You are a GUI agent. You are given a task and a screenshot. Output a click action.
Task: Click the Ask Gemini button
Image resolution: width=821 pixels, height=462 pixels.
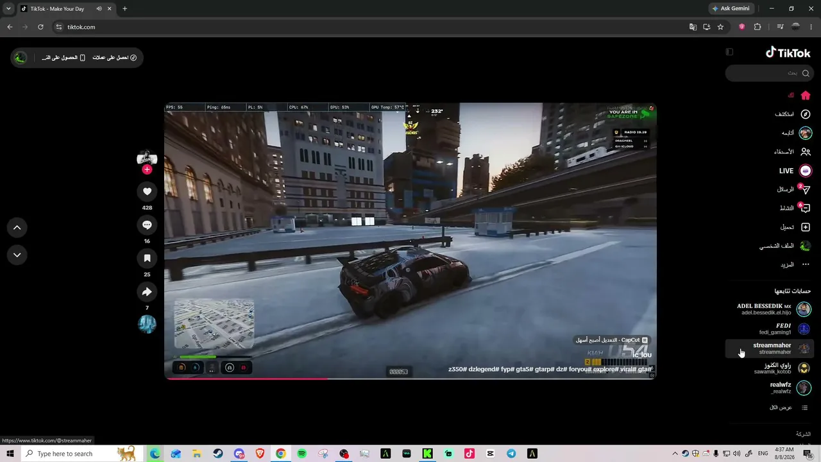731,9
